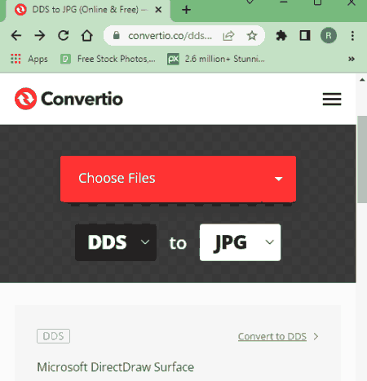The height and width of the screenshot is (381, 367).
Task: Open the hamburger navigation menu
Action: click(x=332, y=99)
